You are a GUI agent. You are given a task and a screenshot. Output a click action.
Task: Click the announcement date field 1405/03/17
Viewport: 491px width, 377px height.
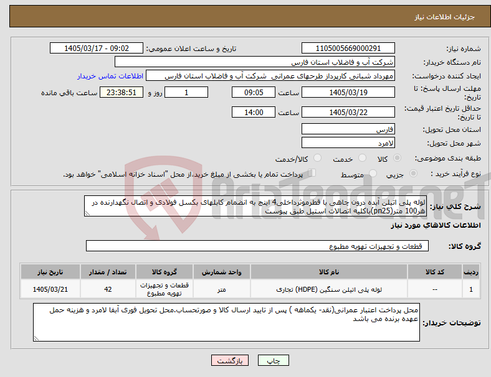97,48
